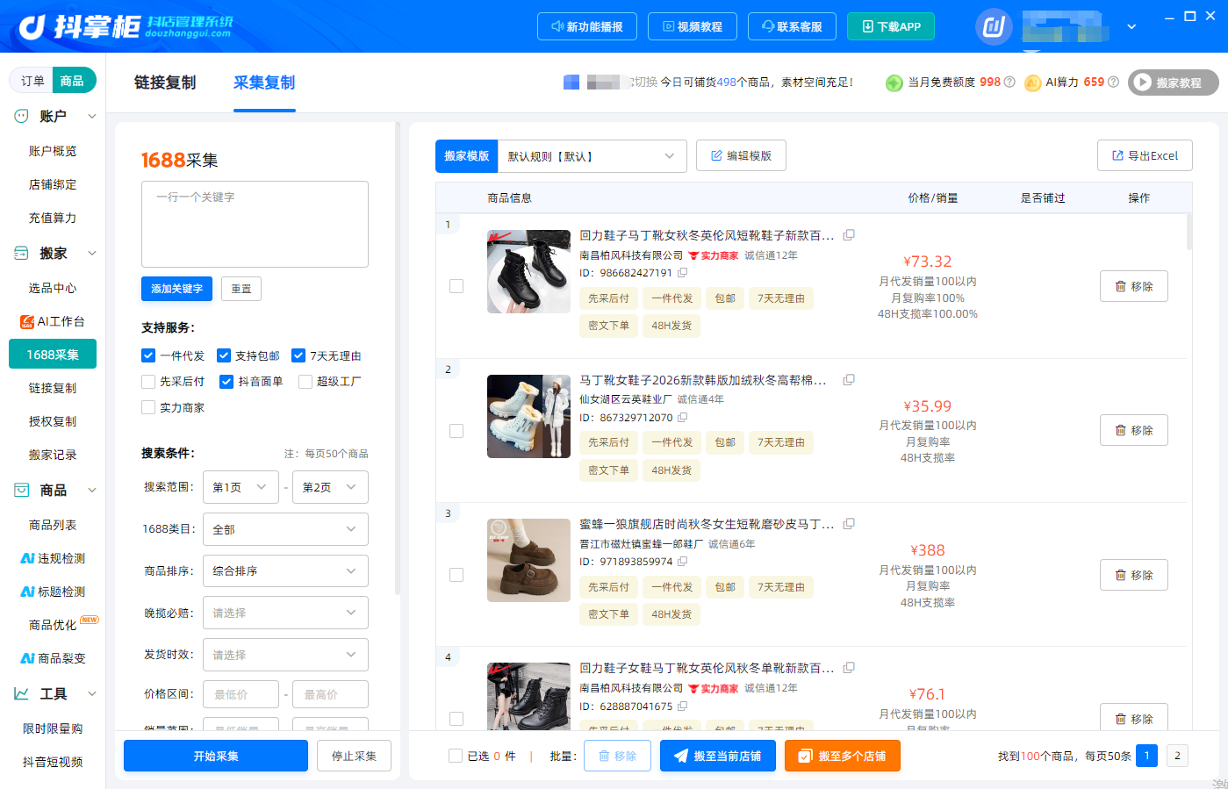Click the 抖掌柜 logo

pyautogui.click(x=125, y=26)
